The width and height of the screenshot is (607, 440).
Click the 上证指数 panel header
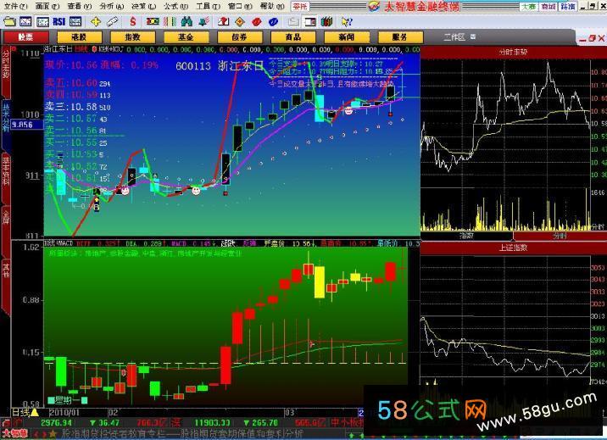[513, 248]
